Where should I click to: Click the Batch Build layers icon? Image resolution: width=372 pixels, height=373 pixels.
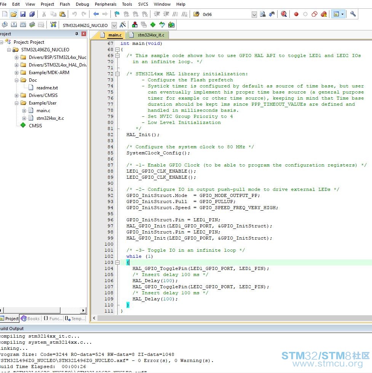click(32, 24)
